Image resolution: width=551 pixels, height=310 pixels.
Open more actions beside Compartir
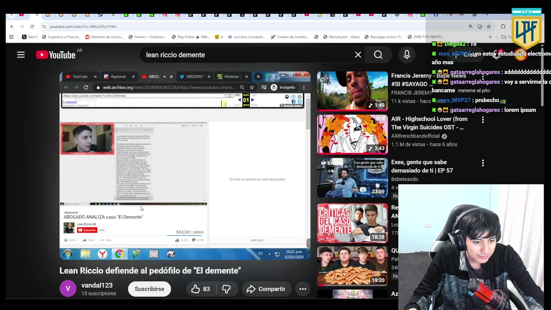[x=303, y=289]
